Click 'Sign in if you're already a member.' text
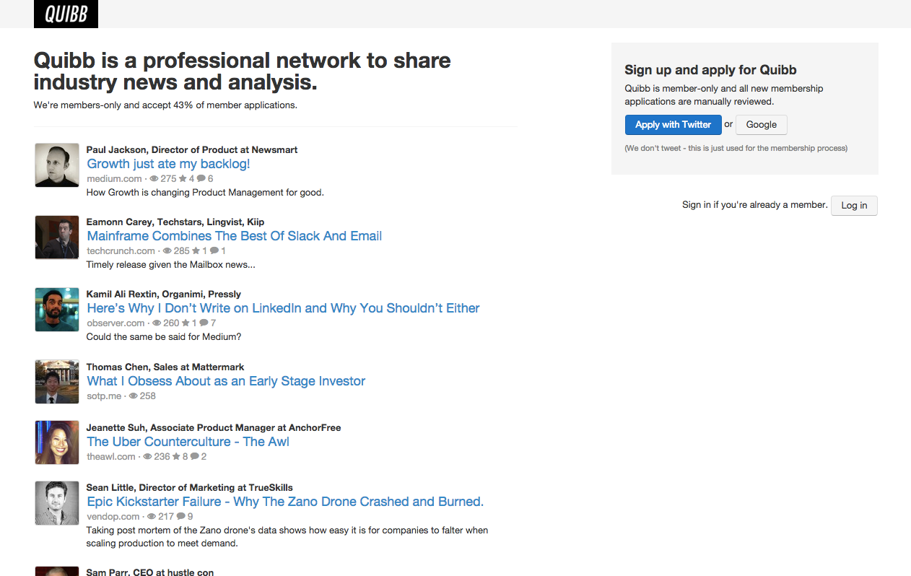 coord(754,205)
